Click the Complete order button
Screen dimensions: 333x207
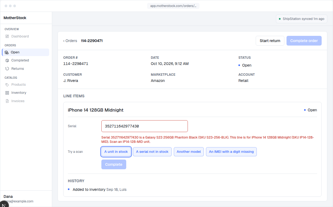304,41
